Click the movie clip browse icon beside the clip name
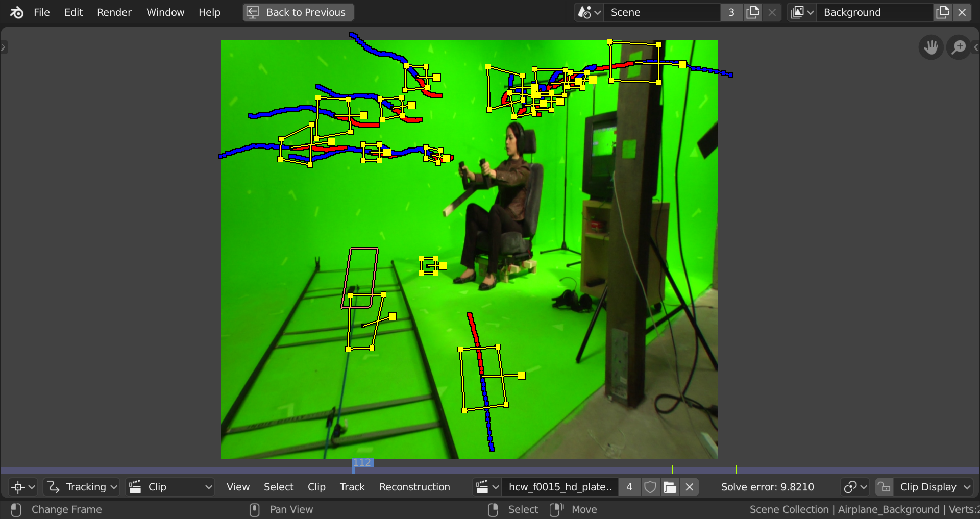The width and height of the screenshot is (980, 519). pos(484,487)
